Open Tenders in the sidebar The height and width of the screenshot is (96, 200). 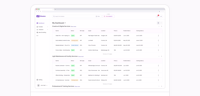tap(40, 27)
